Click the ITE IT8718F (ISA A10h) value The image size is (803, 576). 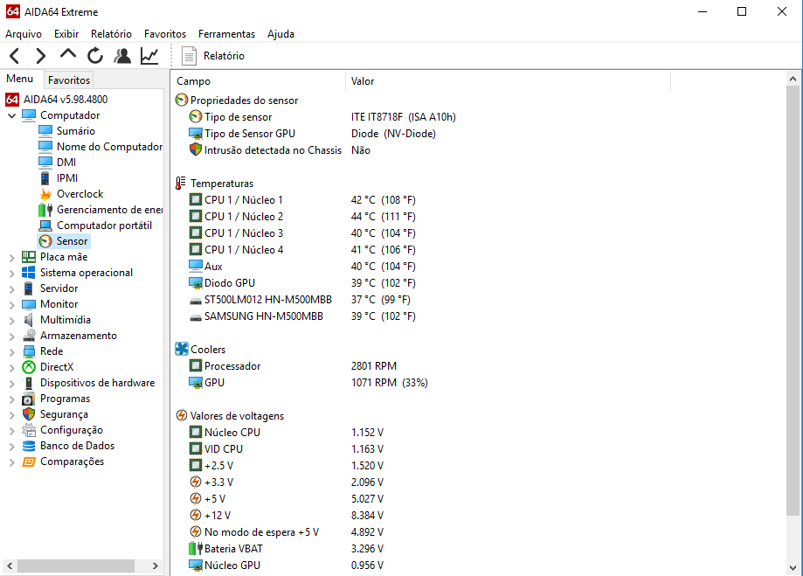(x=404, y=117)
